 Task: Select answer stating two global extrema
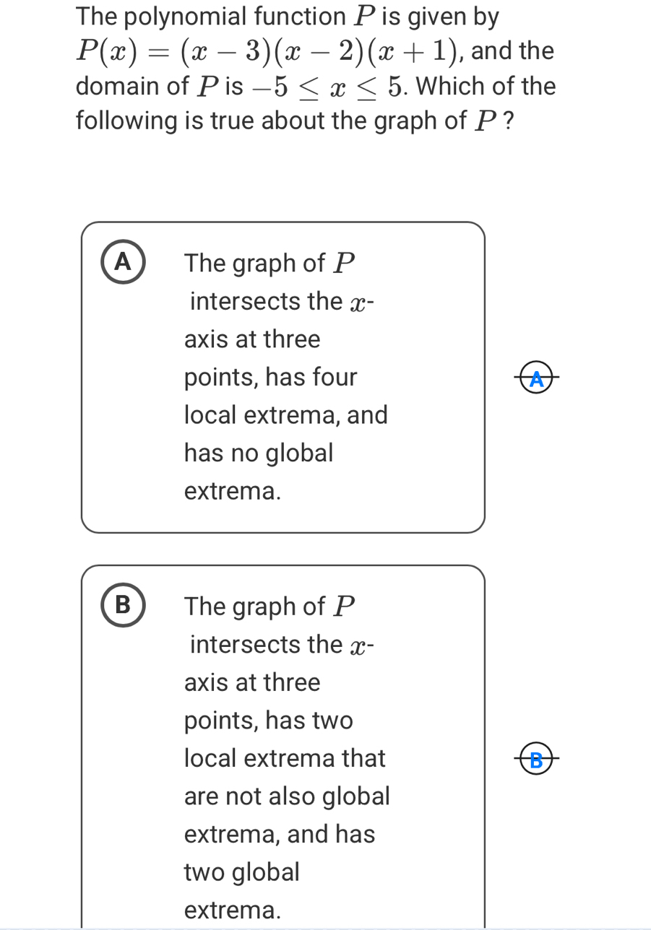[283, 759]
